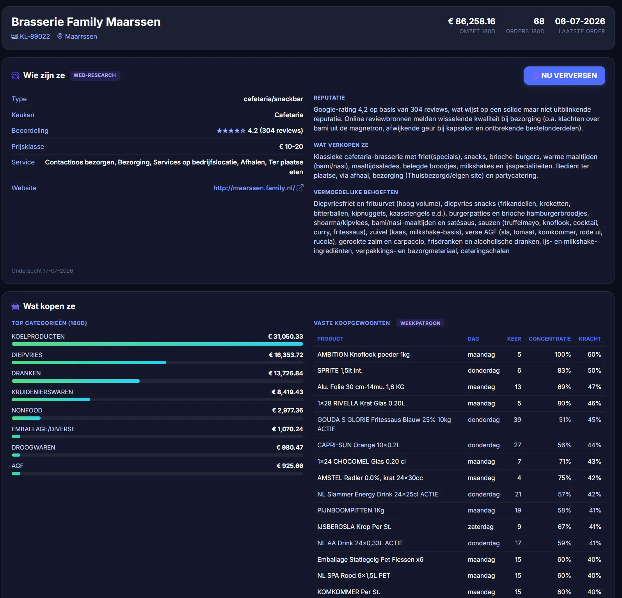Select the PIJNBOOMPITTEN 1Kg product row
The height and width of the screenshot is (598, 622).
pos(459,511)
